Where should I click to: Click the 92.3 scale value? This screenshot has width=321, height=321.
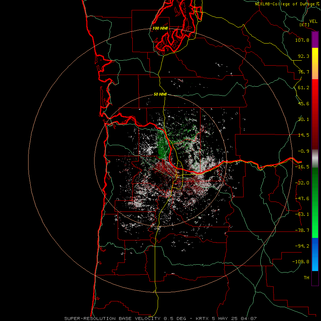pyautogui.click(x=304, y=56)
